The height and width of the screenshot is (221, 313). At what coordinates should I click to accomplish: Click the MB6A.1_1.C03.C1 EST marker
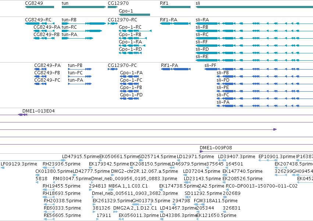click(x=111, y=190)
